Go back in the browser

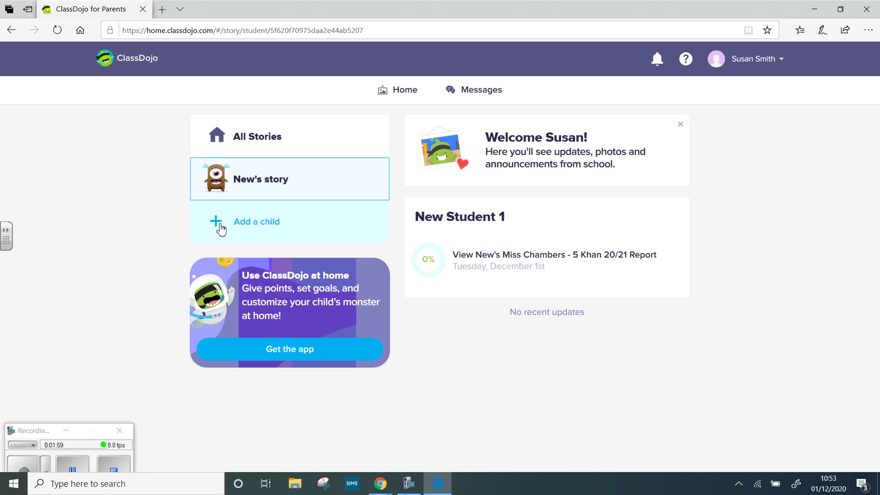(11, 30)
